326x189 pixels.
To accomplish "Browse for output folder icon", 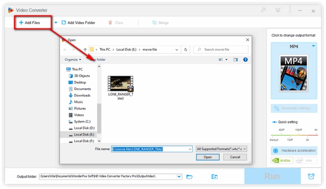I will [190, 177].
